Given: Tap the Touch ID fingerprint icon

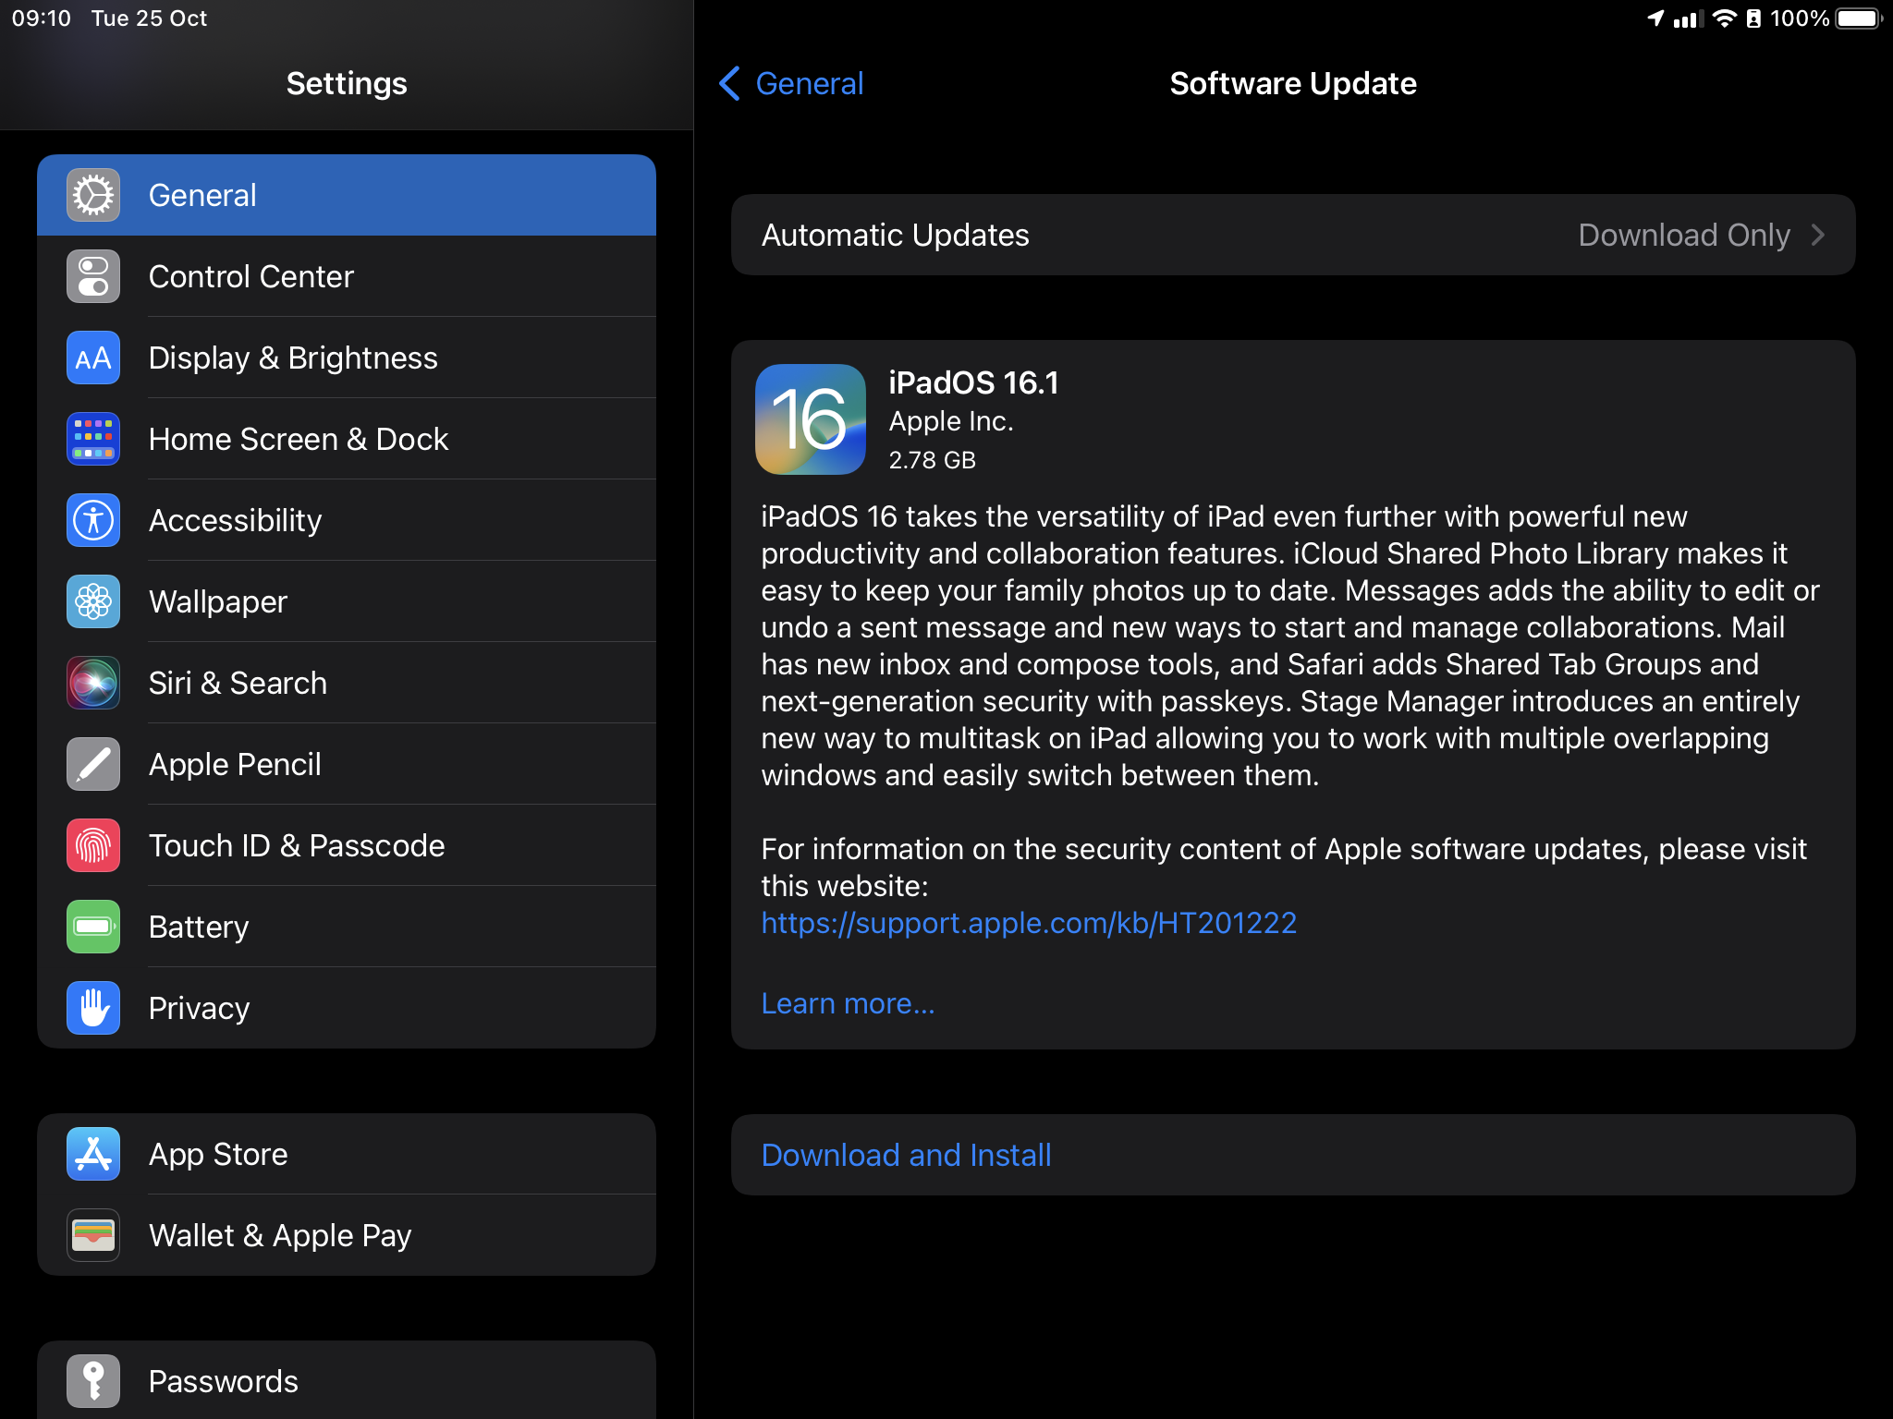Looking at the screenshot, I should tap(93, 845).
